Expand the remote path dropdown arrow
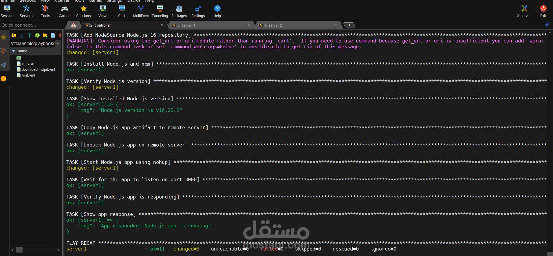This screenshot has height=256, width=553. pos(58,43)
